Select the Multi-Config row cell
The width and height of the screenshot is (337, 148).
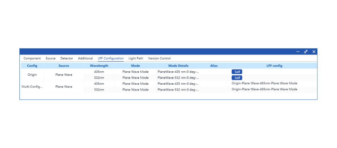[32, 87]
